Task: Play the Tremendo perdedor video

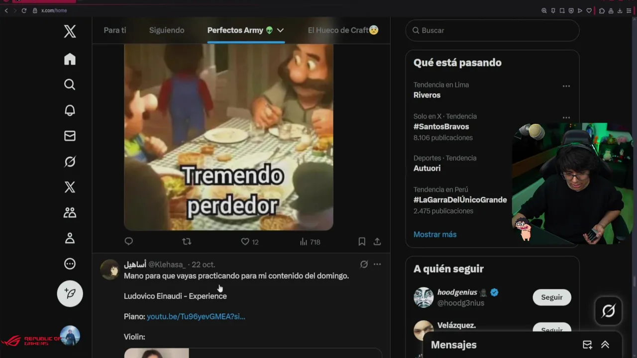Action: click(228, 137)
